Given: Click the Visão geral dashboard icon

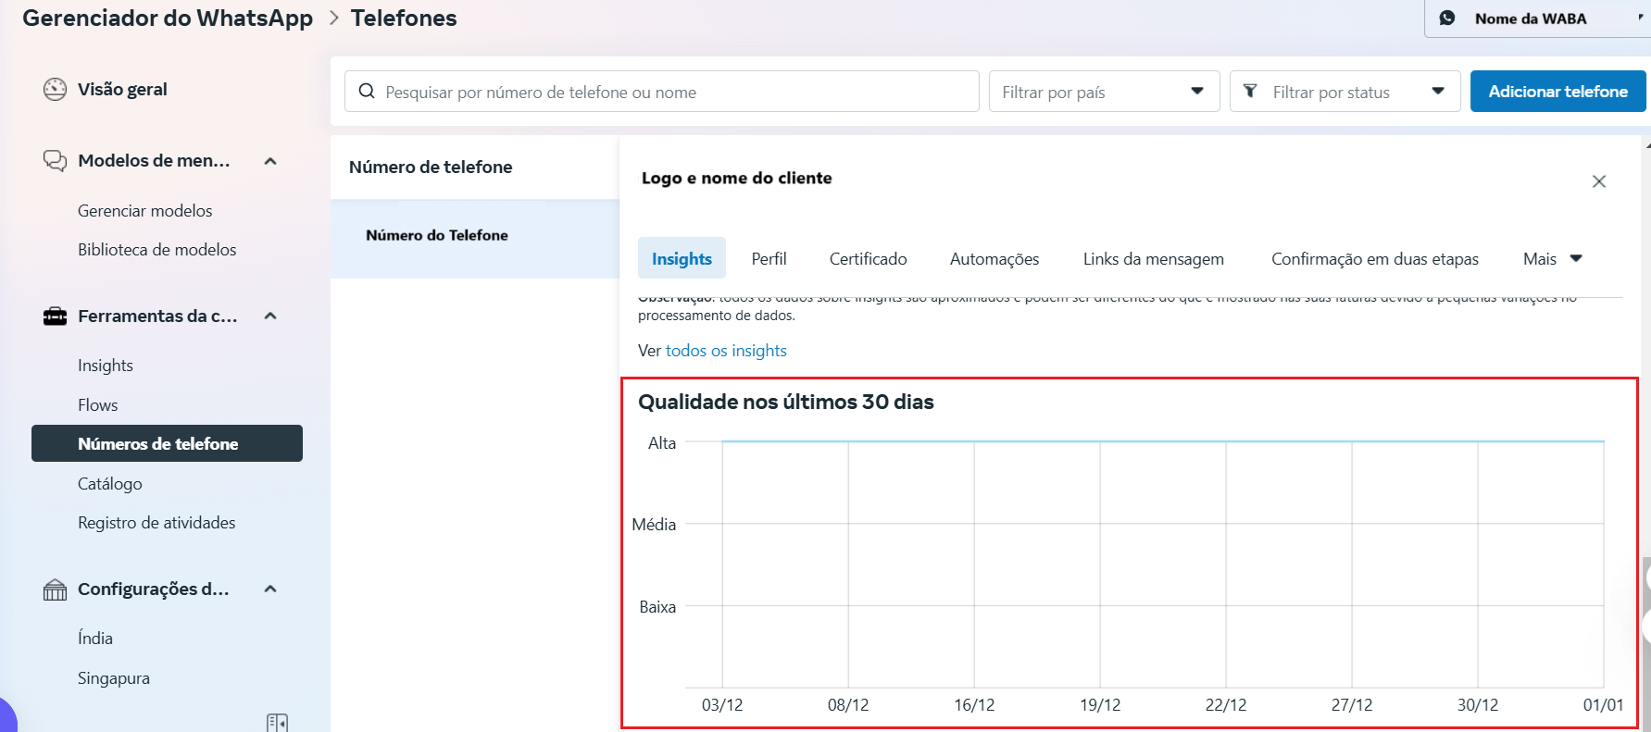Looking at the screenshot, I should tap(55, 90).
